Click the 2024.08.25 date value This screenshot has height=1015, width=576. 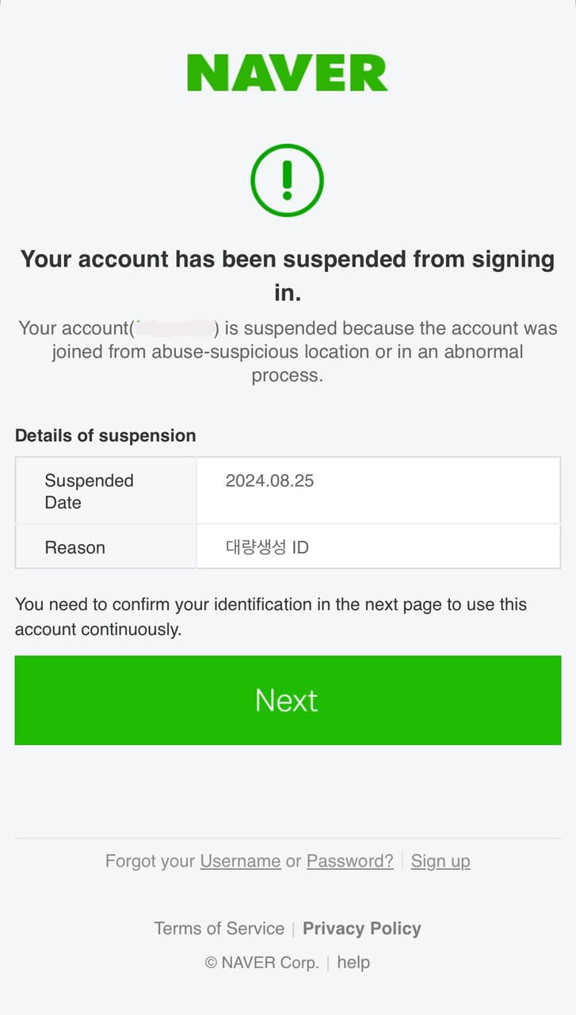269,481
